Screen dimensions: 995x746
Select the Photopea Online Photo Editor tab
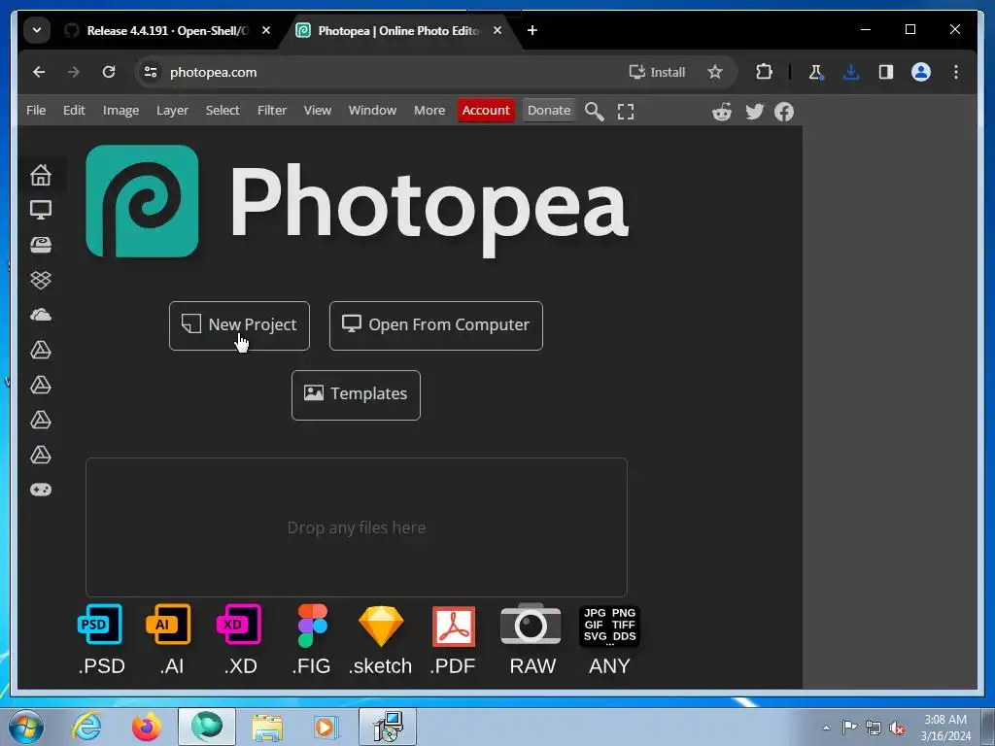click(398, 30)
